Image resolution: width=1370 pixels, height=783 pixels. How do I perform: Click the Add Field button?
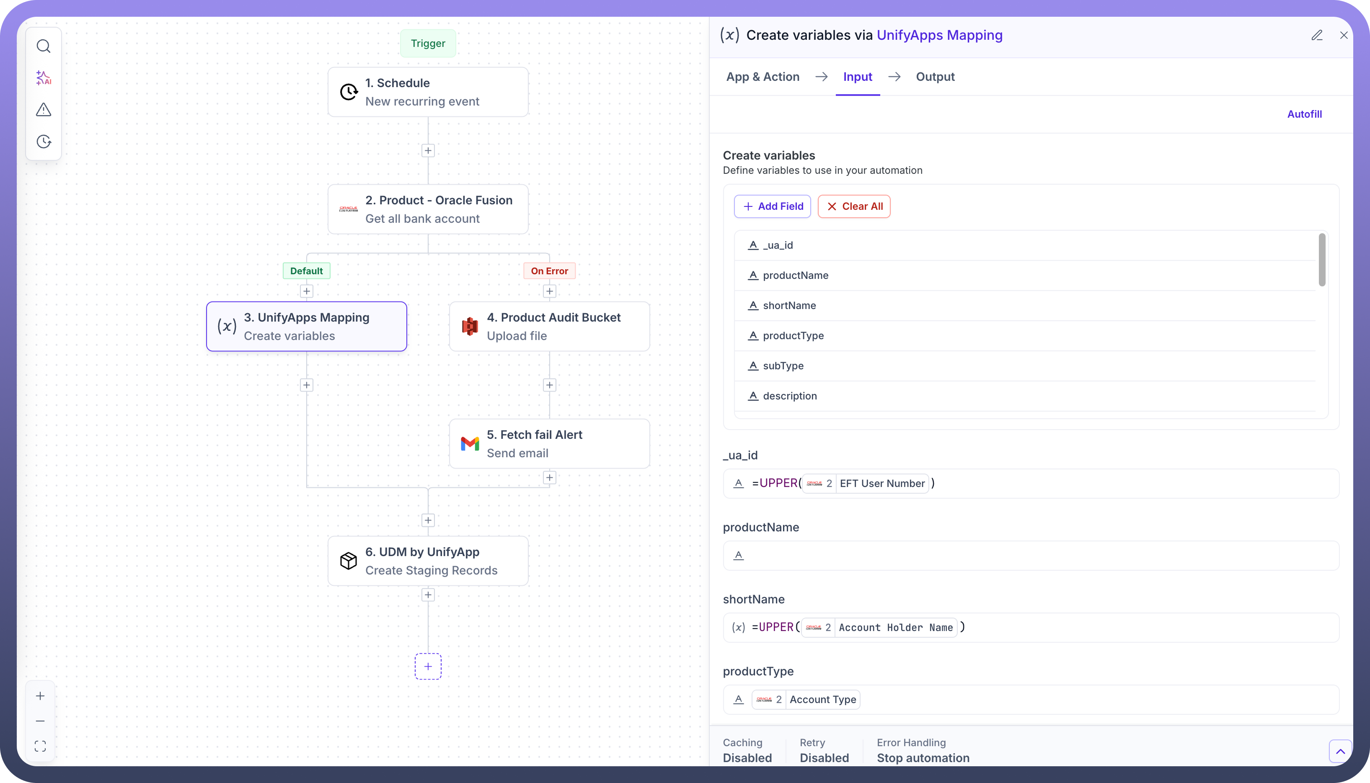tap(772, 206)
